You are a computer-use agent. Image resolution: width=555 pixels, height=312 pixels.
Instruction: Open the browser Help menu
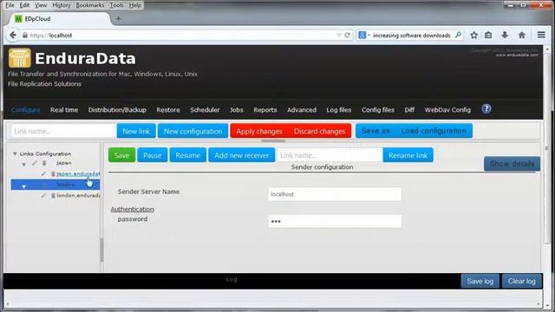135,5
